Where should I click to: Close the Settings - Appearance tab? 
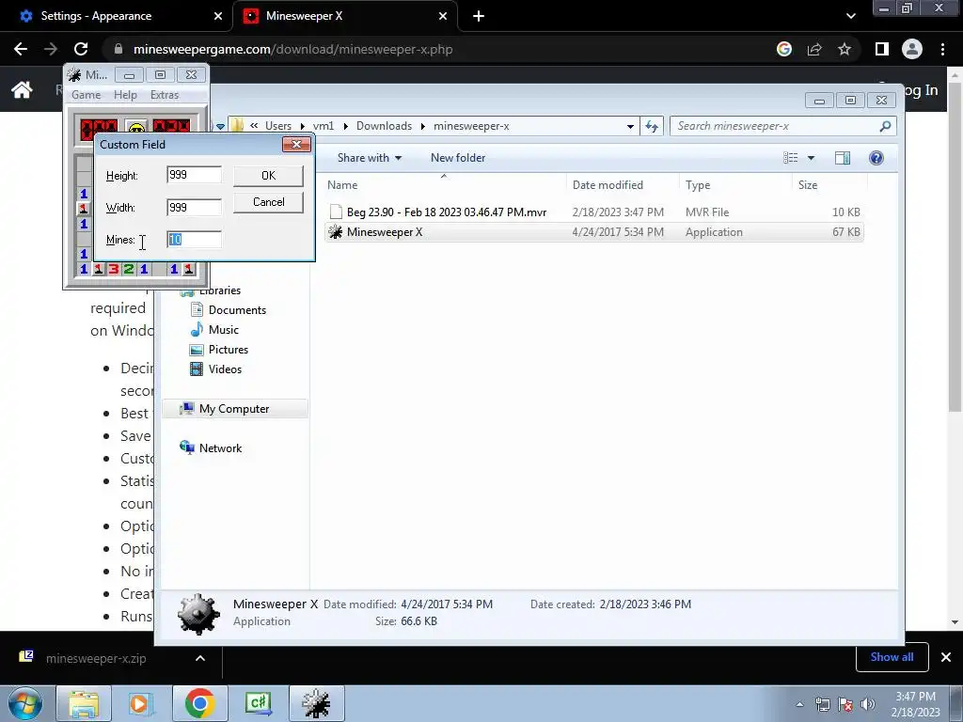pos(218,16)
